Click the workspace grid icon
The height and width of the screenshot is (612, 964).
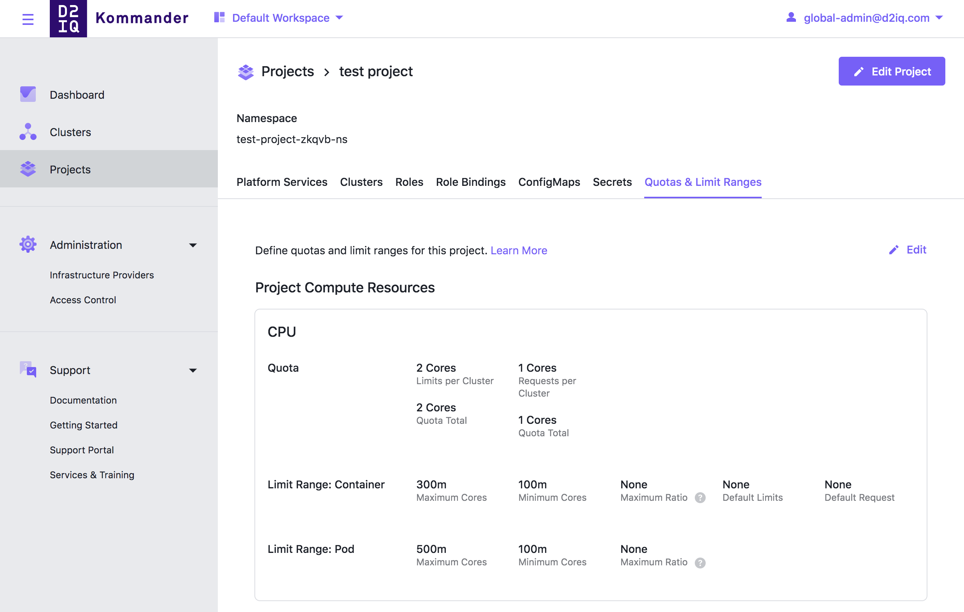click(x=219, y=17)
